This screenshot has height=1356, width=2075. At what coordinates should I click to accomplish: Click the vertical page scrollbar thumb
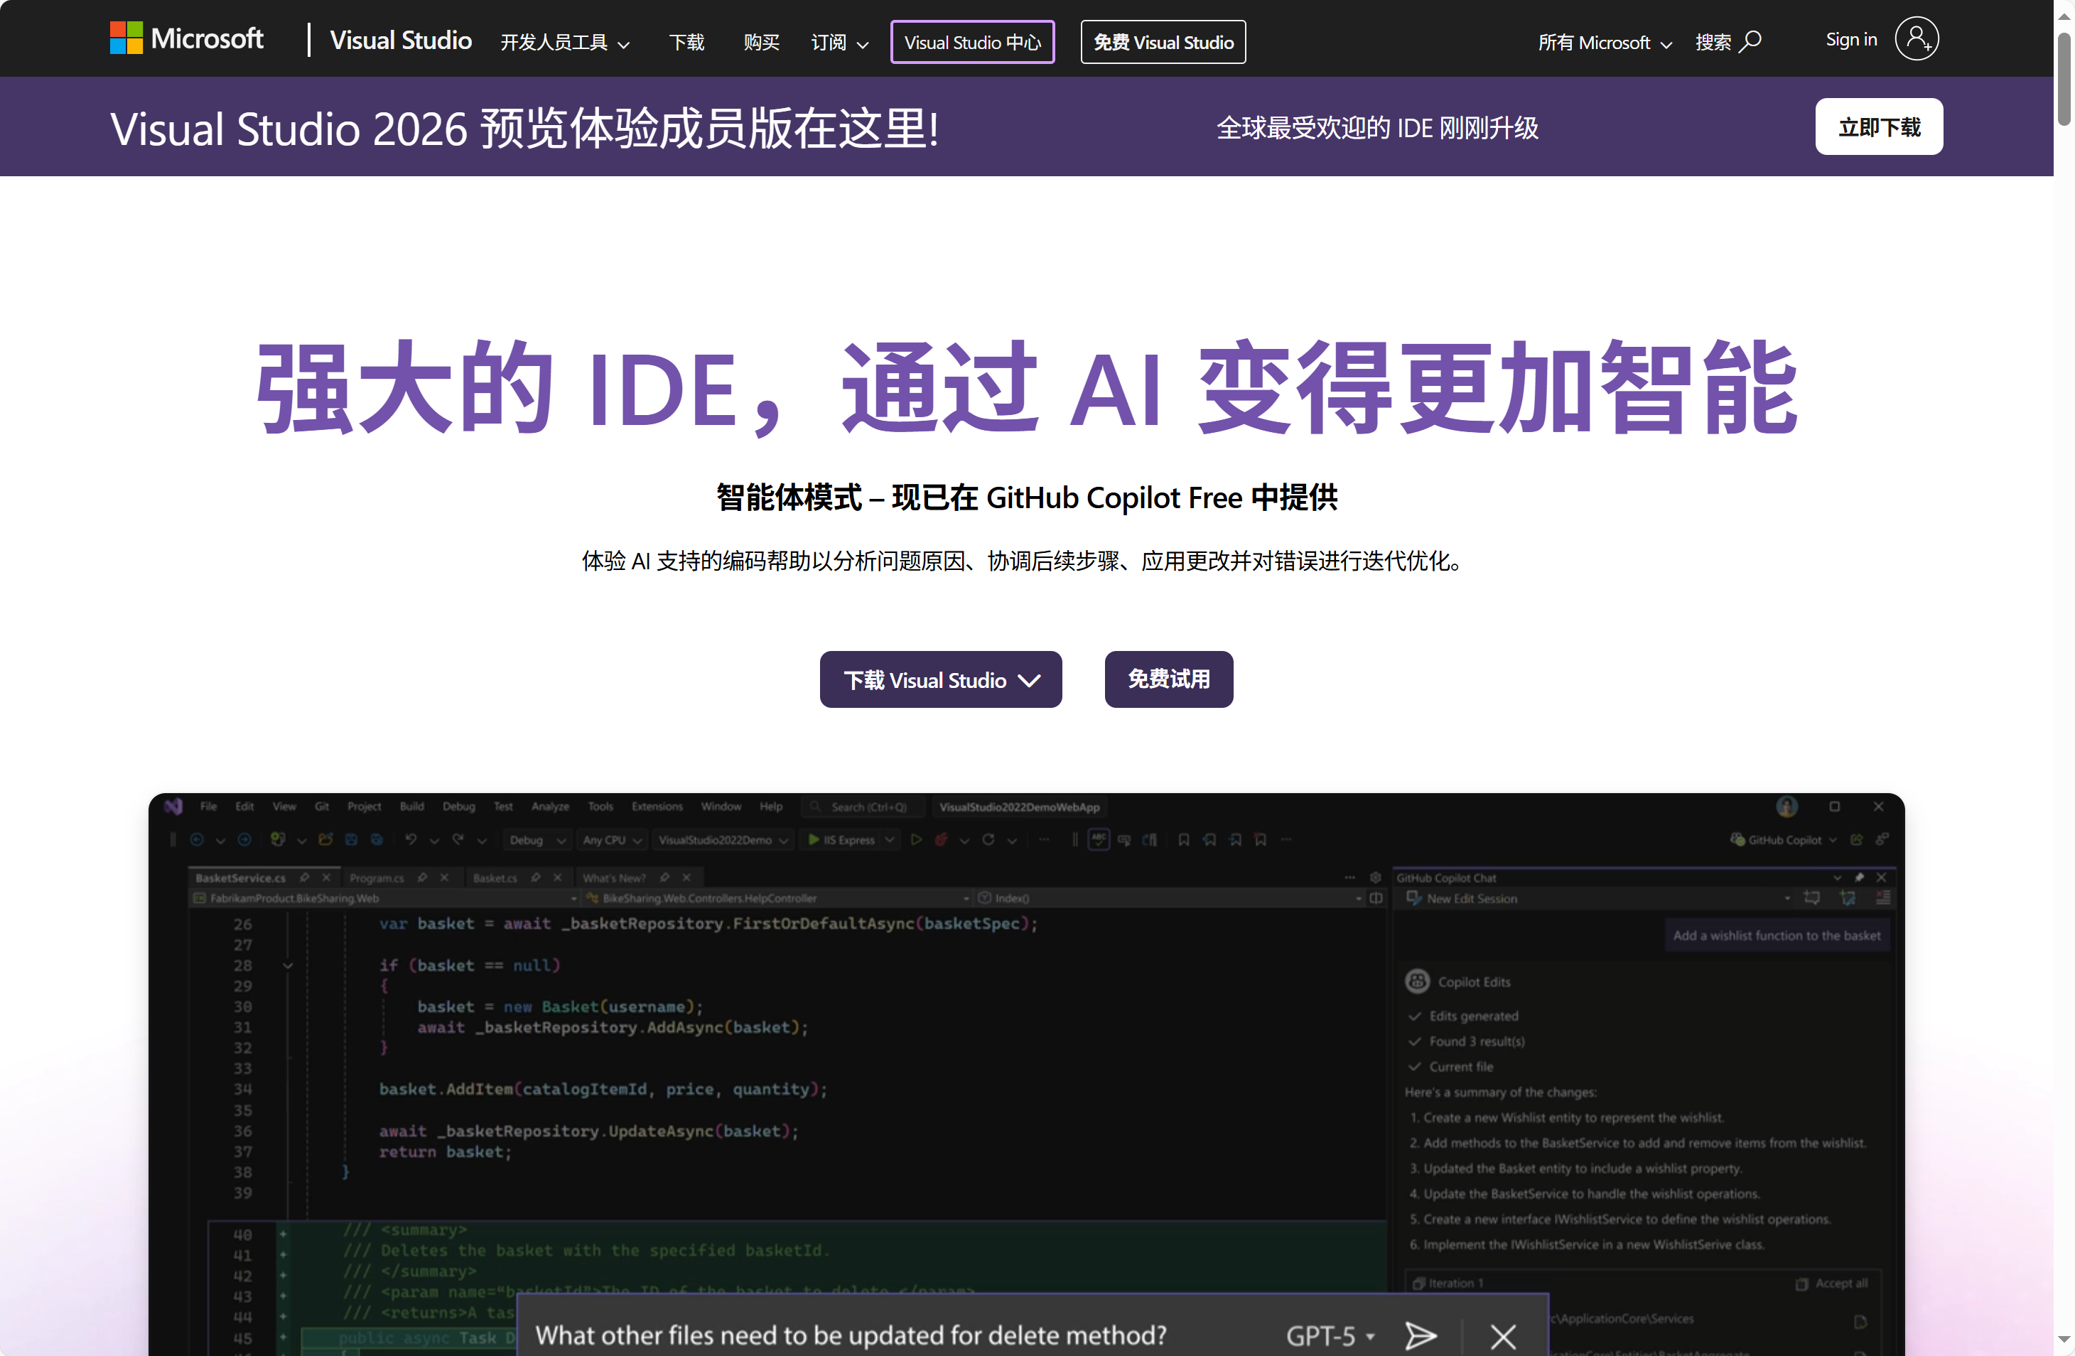pos(2064,78)
